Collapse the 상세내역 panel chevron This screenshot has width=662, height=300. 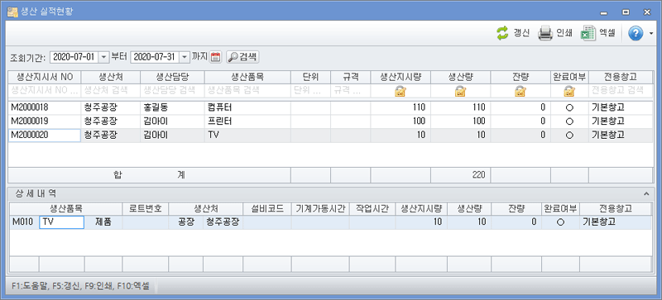646,193
